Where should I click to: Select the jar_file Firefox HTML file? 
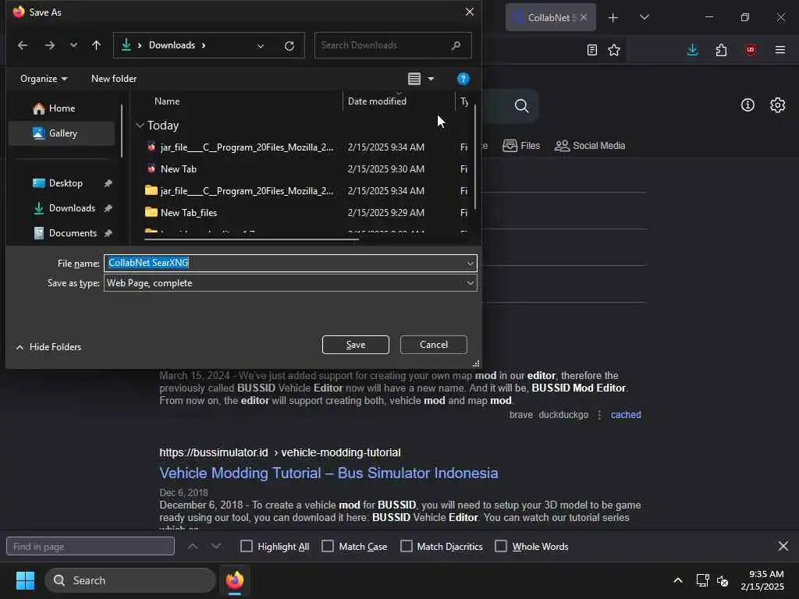pos(247,147)
